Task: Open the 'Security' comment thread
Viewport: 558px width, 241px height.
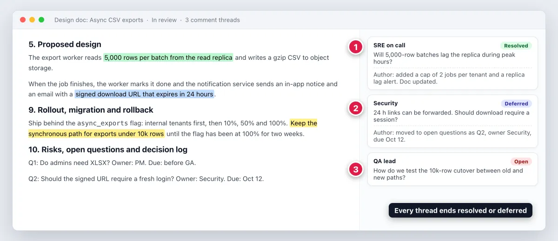Action: (x=452, y=121)
